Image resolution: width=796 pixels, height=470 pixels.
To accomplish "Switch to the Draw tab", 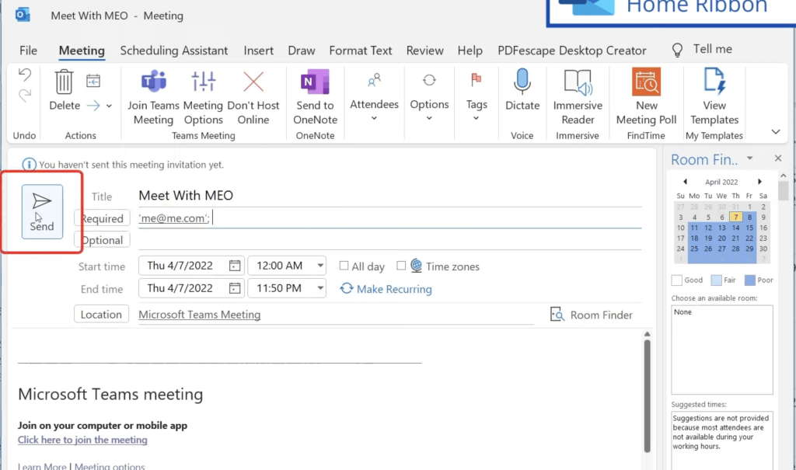I will 302,50.
